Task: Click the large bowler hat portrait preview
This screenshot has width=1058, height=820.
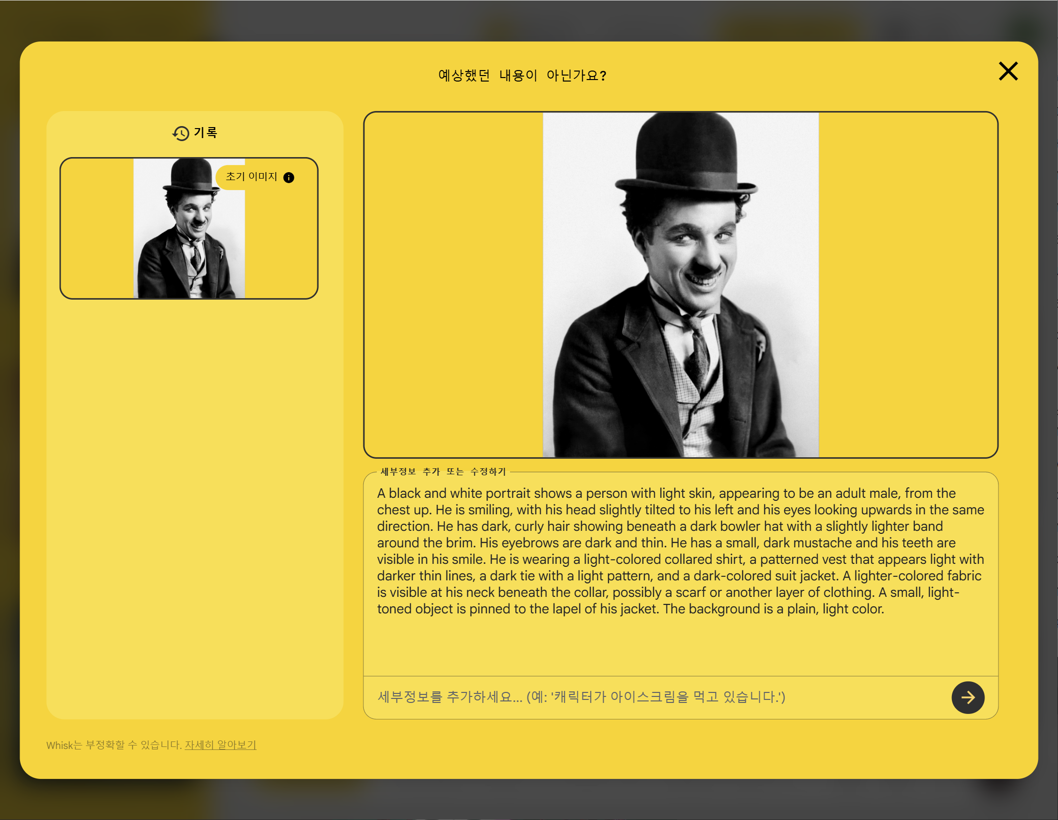Action: click(x=681, y=285)
